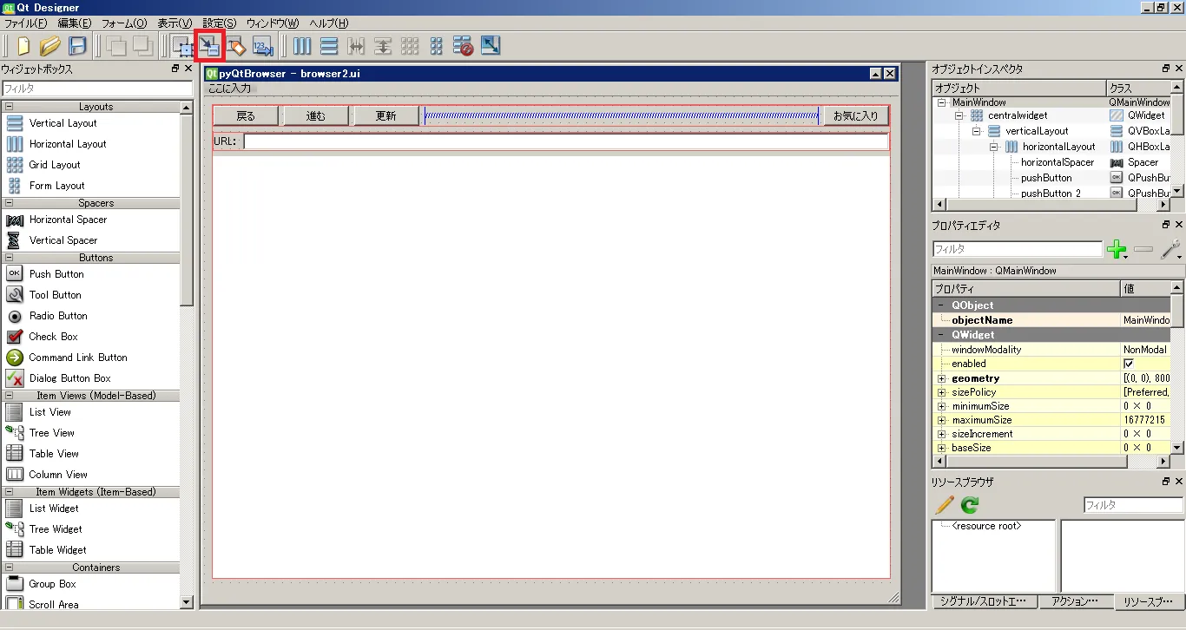Lay out widgets vertically
Image resolution: width=1186 pixels, height=630 pixels.
point(329,46)
